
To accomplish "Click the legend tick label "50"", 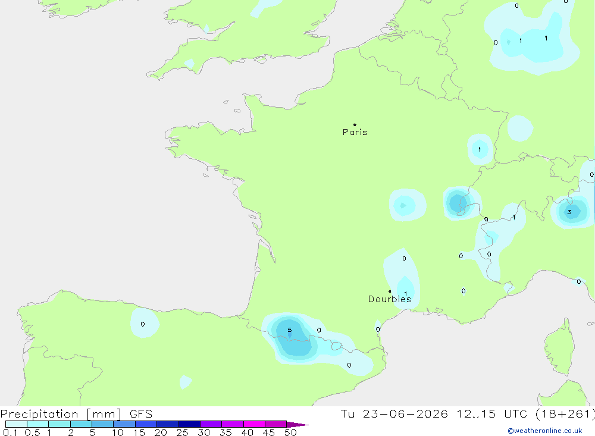I will click(290, 432).
